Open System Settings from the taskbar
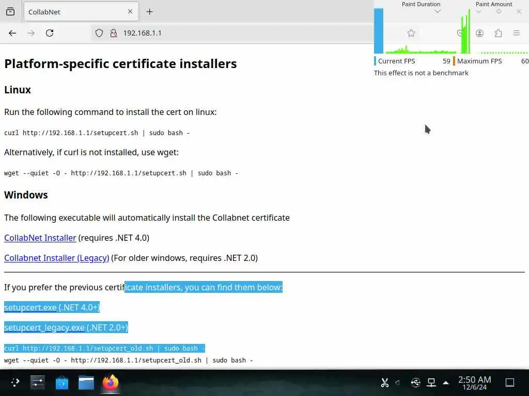 pos(37,383)
